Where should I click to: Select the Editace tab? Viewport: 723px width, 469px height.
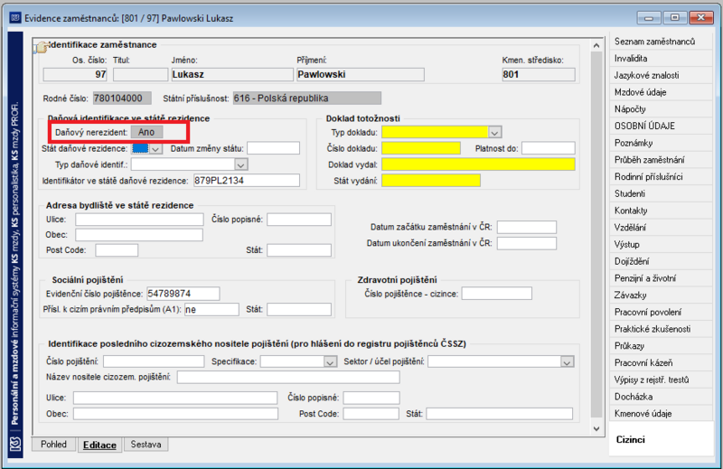(x=99, y=445)
